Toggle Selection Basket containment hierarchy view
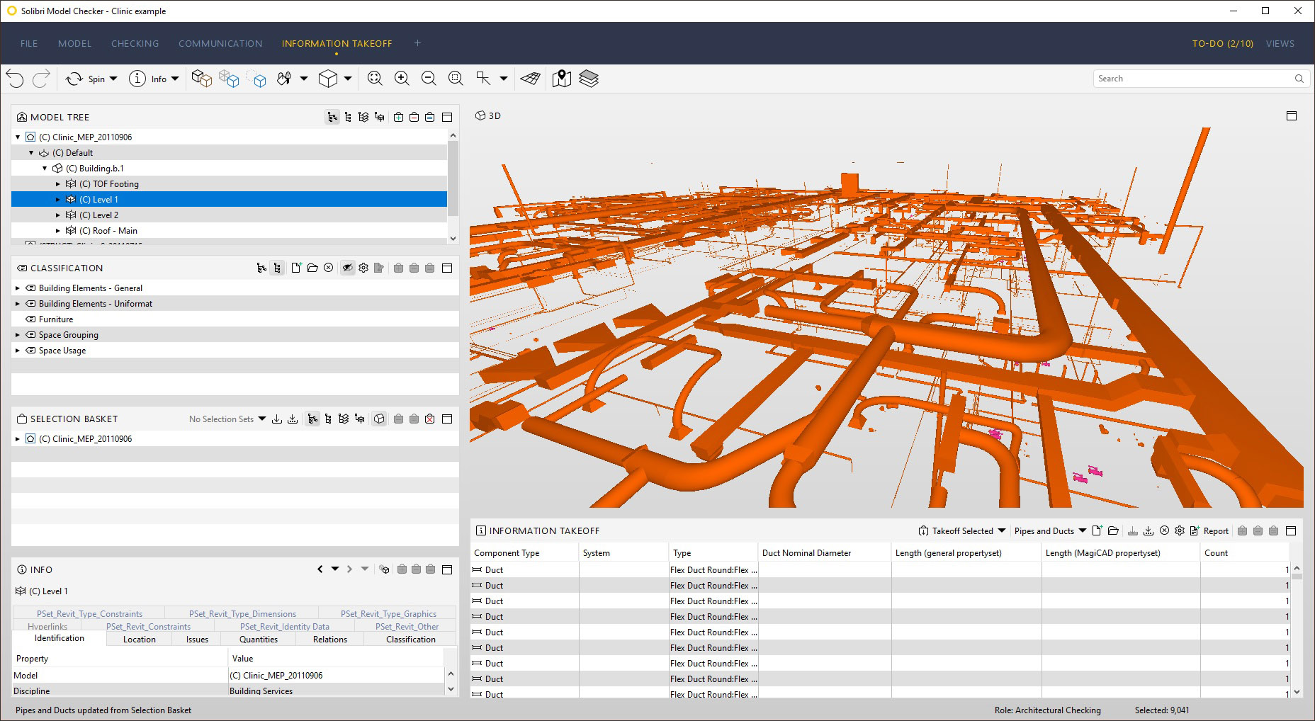 pyautogui.click(x=312, y=419)
